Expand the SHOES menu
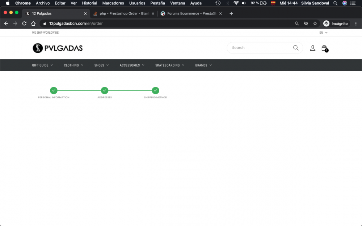Viewport: 362px width, 226px height. pyautogui.click(x=101, y=65)
